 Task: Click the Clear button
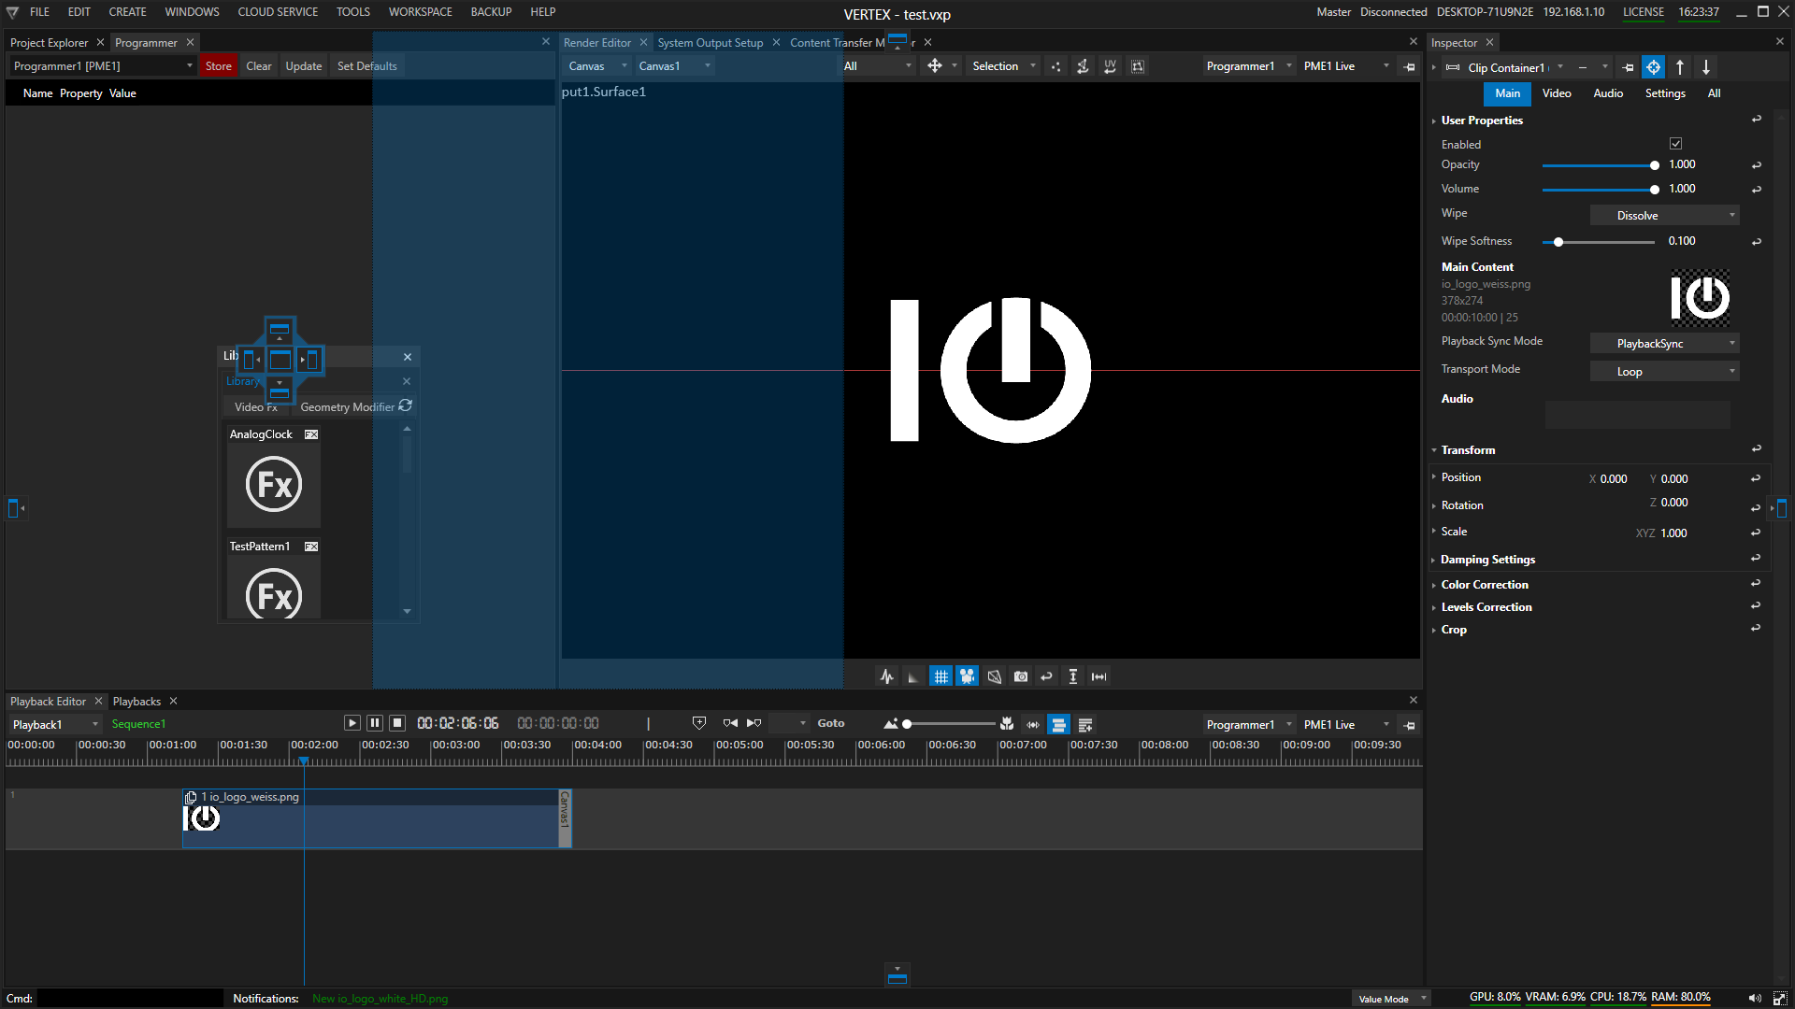258,66
